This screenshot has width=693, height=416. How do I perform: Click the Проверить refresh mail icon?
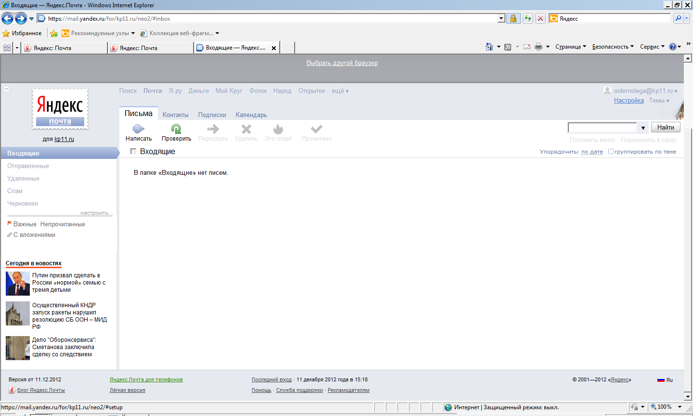point(176,129)
